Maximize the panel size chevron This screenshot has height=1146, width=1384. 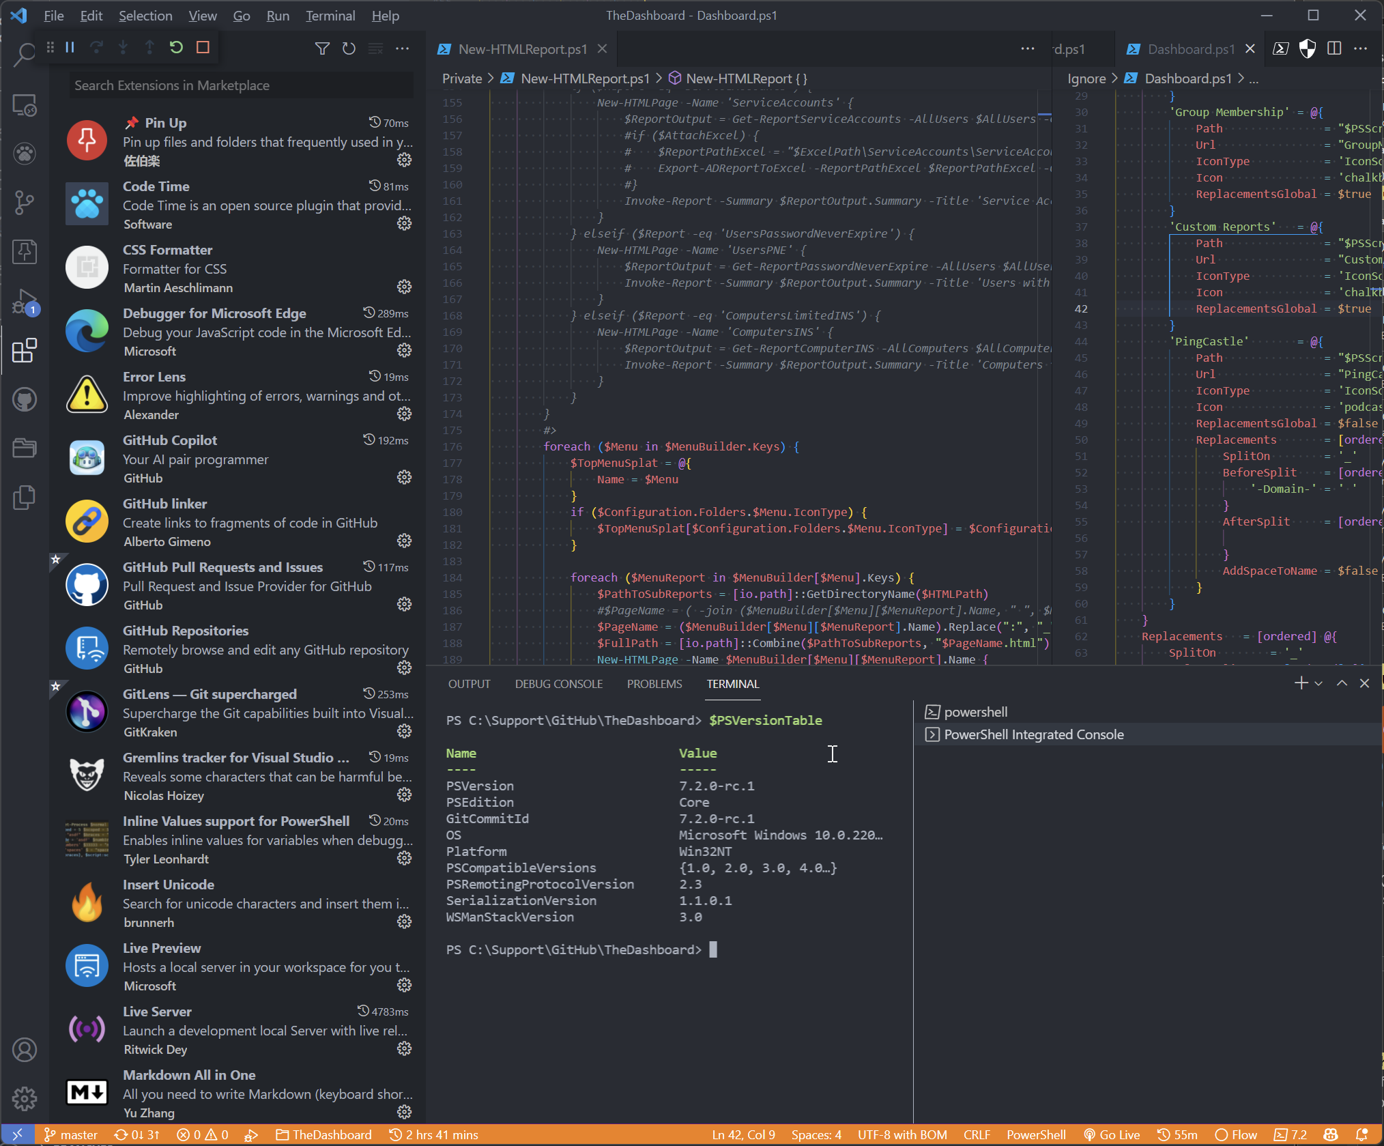[x=1342, y=683]
